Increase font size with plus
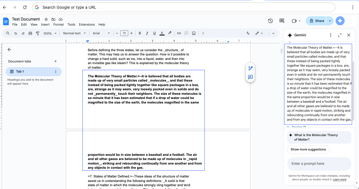359x189 pixels. (131, 33)
